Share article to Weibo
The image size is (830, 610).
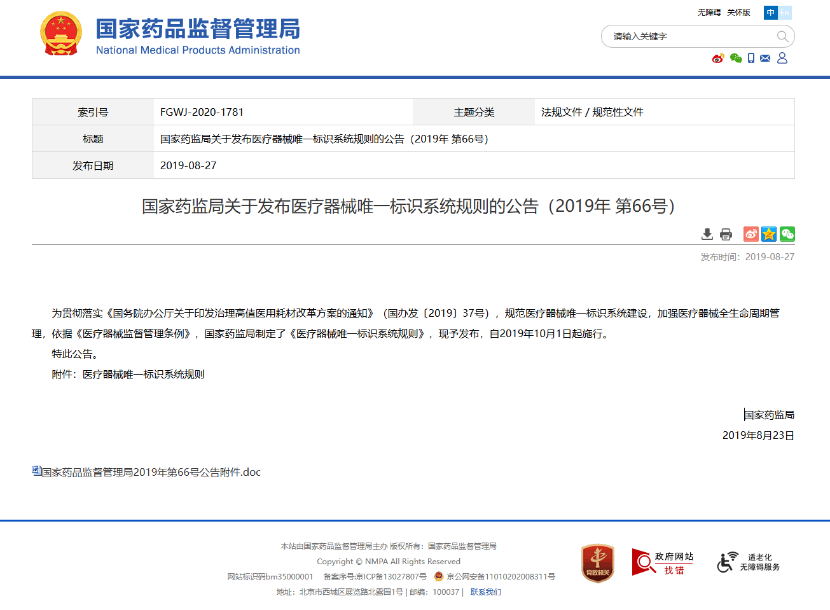pos(751,234)
